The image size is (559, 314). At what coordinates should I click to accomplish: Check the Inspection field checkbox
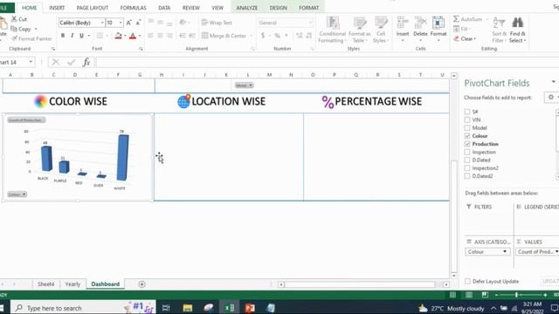(467, 152)
